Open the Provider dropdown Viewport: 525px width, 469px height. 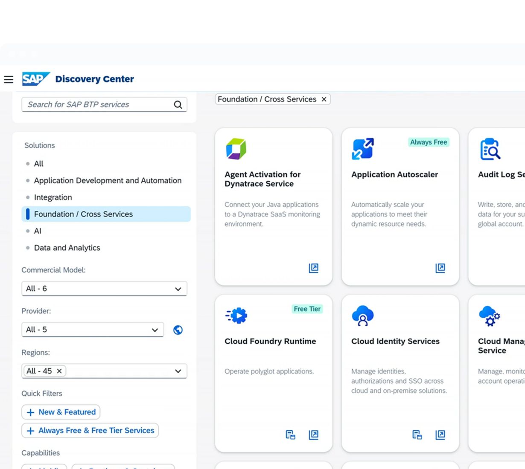[x=93, y=330]
